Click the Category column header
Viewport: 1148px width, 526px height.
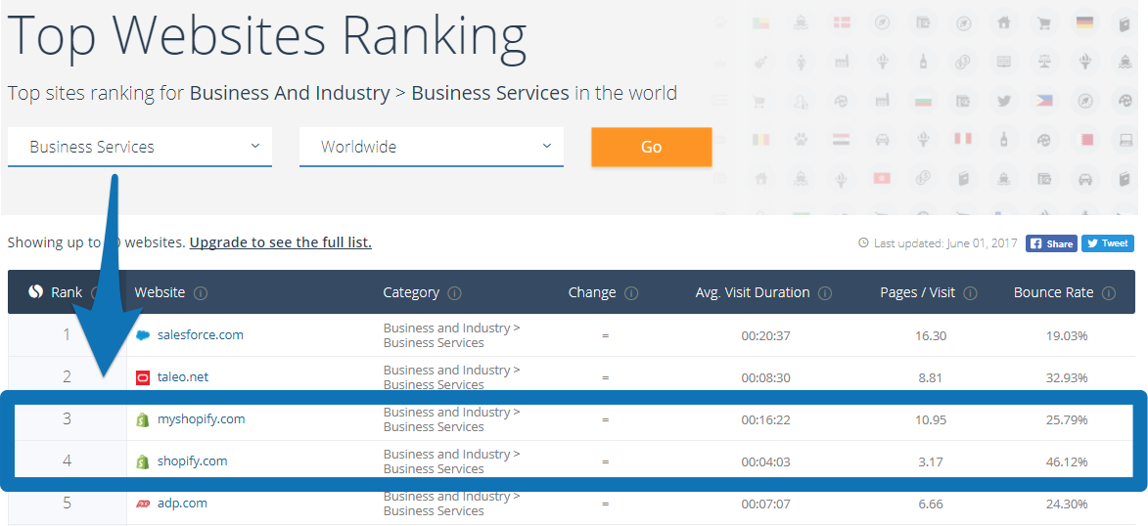(x=411, y=292)
